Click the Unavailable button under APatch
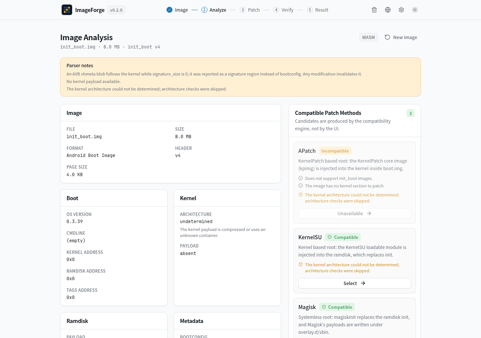Screen dimensions: 481x338 355,213
